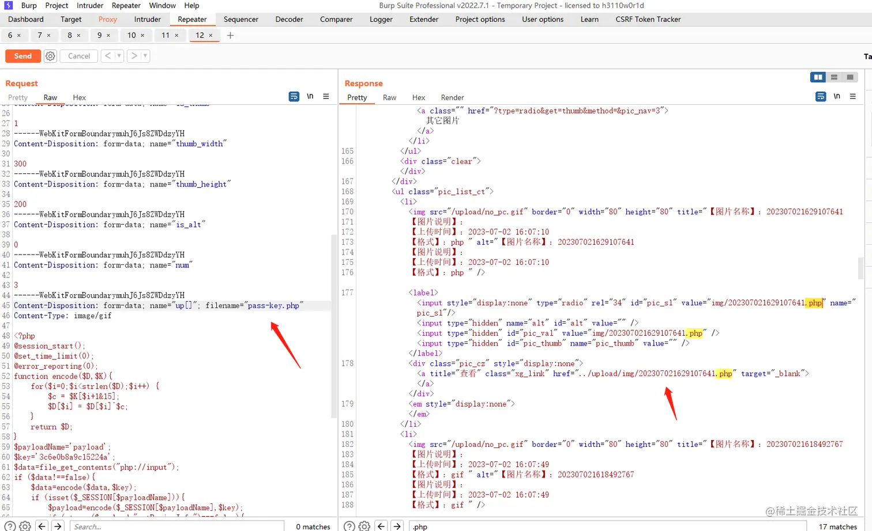The height and width of the screenshot is (531, 872).
Task: Toggle non-printable characters in Response panel
Action: click(x=837, y=96)
